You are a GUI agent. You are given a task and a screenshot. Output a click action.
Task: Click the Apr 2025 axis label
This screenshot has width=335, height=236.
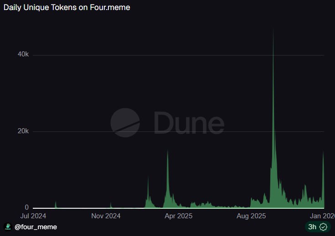(x=178, y=216)
